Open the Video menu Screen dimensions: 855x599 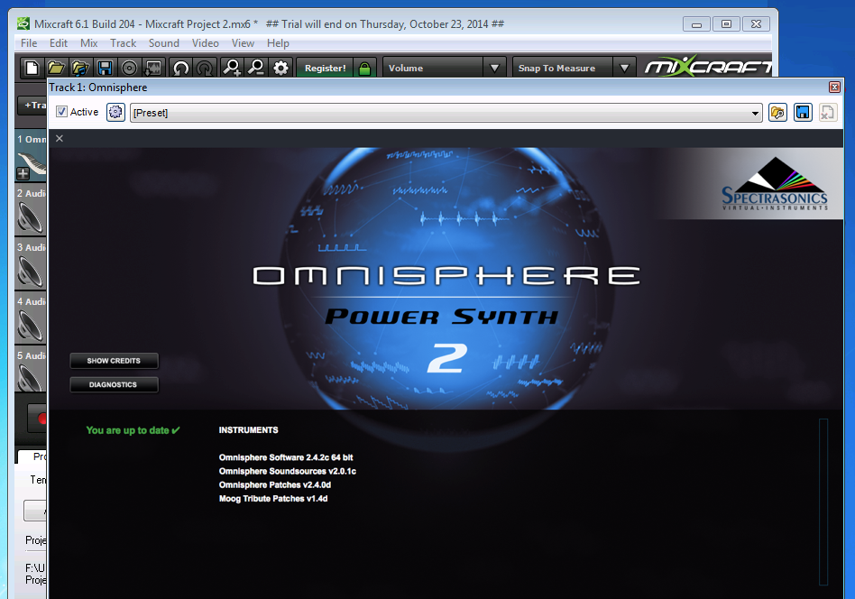coord(206,43)
